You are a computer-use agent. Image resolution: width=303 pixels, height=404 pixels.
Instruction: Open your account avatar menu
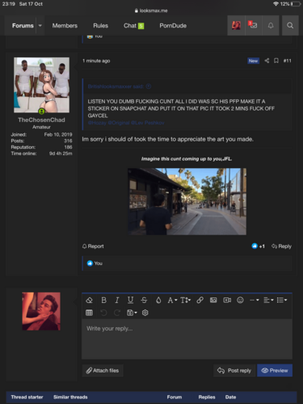click(x=236, y=25)
